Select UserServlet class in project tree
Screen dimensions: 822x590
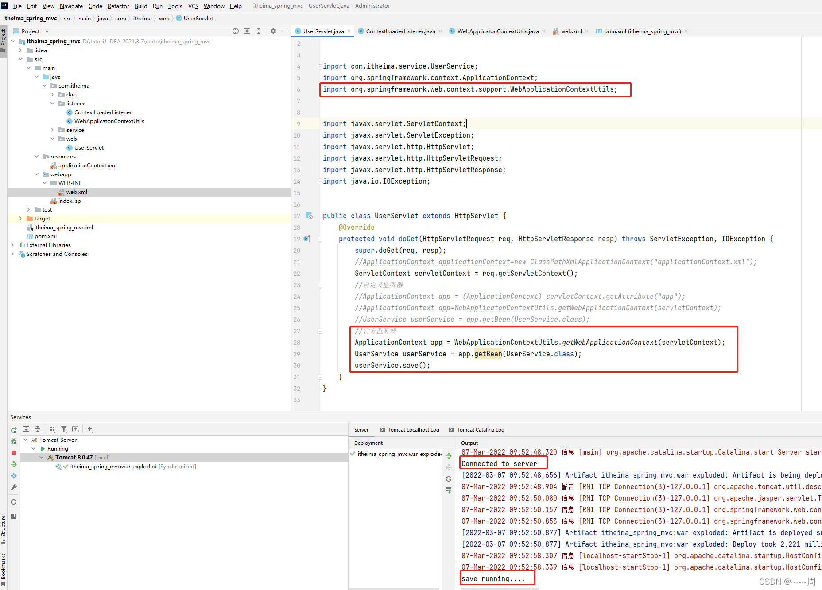[x=89, y=147]
